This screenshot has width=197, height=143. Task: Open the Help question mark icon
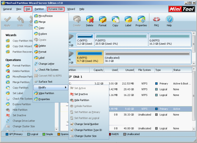point(169,19)
